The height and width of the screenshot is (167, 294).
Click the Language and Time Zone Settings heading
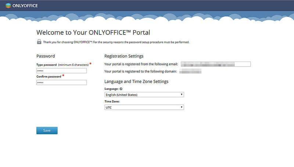(136, 81)
